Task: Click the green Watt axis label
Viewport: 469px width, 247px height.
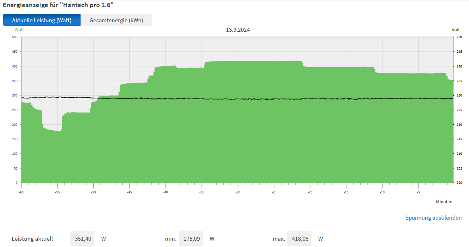Action: click(x=19, y=30)
